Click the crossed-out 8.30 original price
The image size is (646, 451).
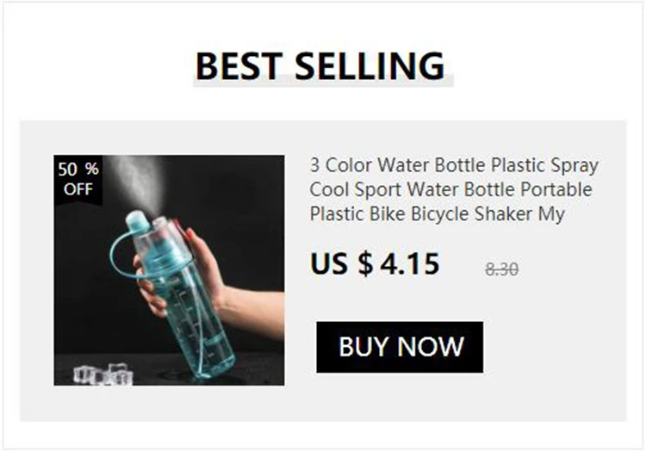point(502,269)
